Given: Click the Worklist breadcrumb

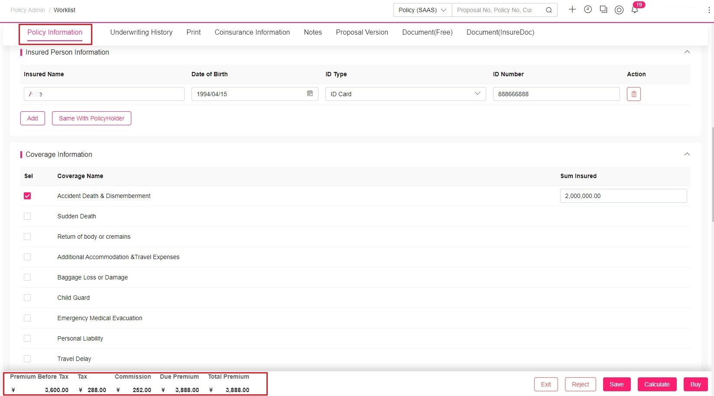Looking at the screenshot, I should pos(65,10).
